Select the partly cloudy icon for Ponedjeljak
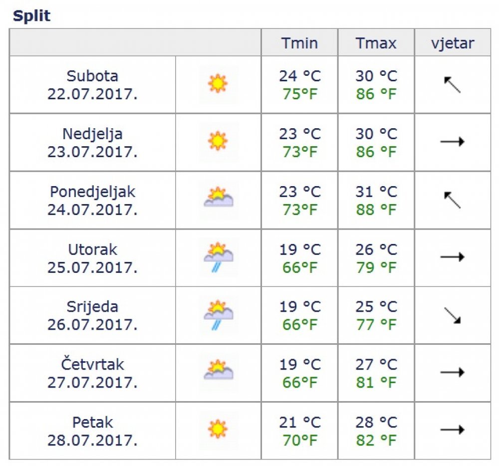Image resolution: width=499 pixels, height=466 pixels. [219, 197]
